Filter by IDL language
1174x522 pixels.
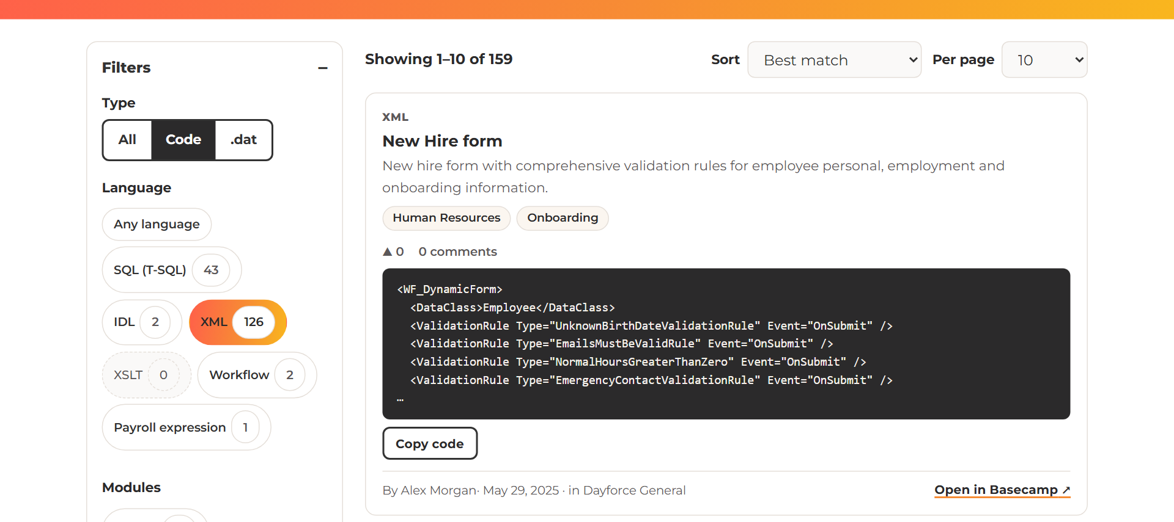(142, 322)
